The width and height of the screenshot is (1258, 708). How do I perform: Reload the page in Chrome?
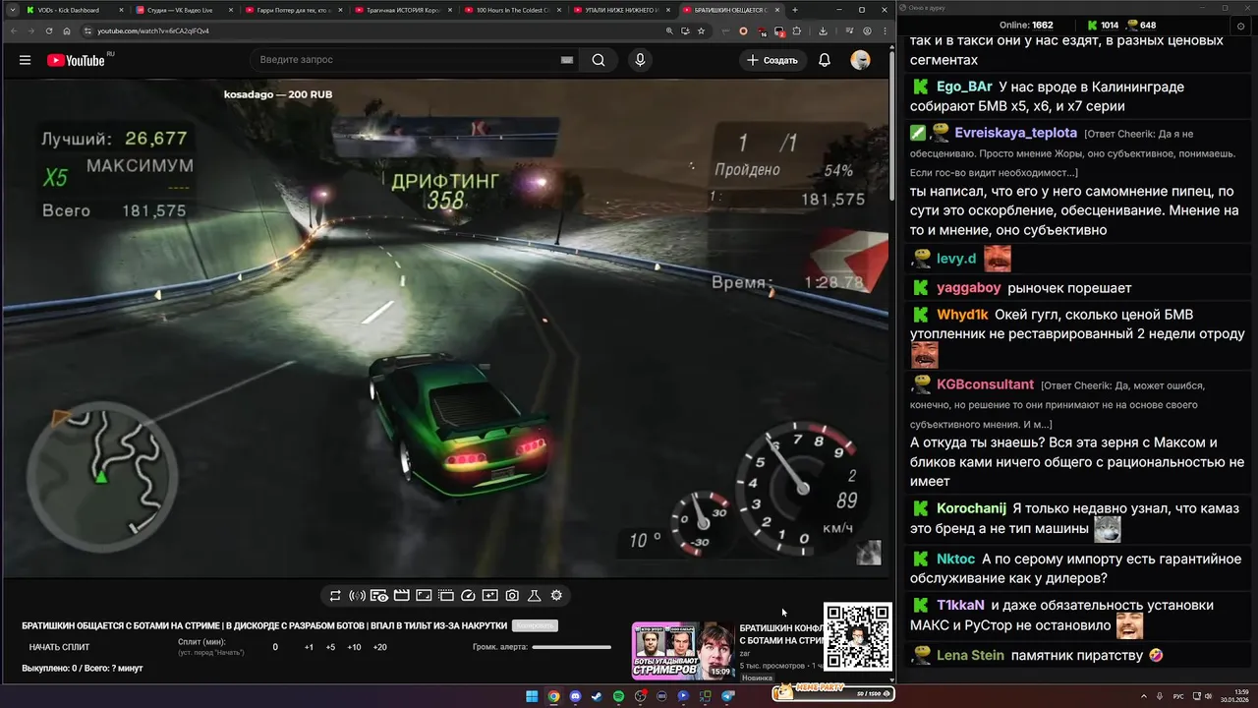point(49,30)
